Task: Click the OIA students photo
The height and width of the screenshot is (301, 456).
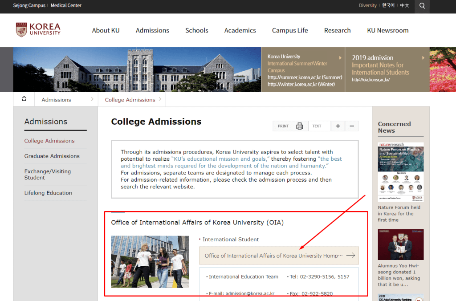Action: [150, 261]
